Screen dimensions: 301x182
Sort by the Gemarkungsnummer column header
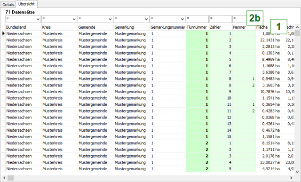click(168, 27)
